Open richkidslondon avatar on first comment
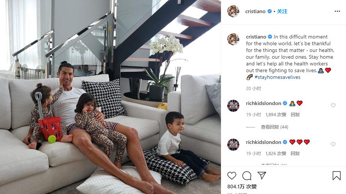 click(233, 105)
